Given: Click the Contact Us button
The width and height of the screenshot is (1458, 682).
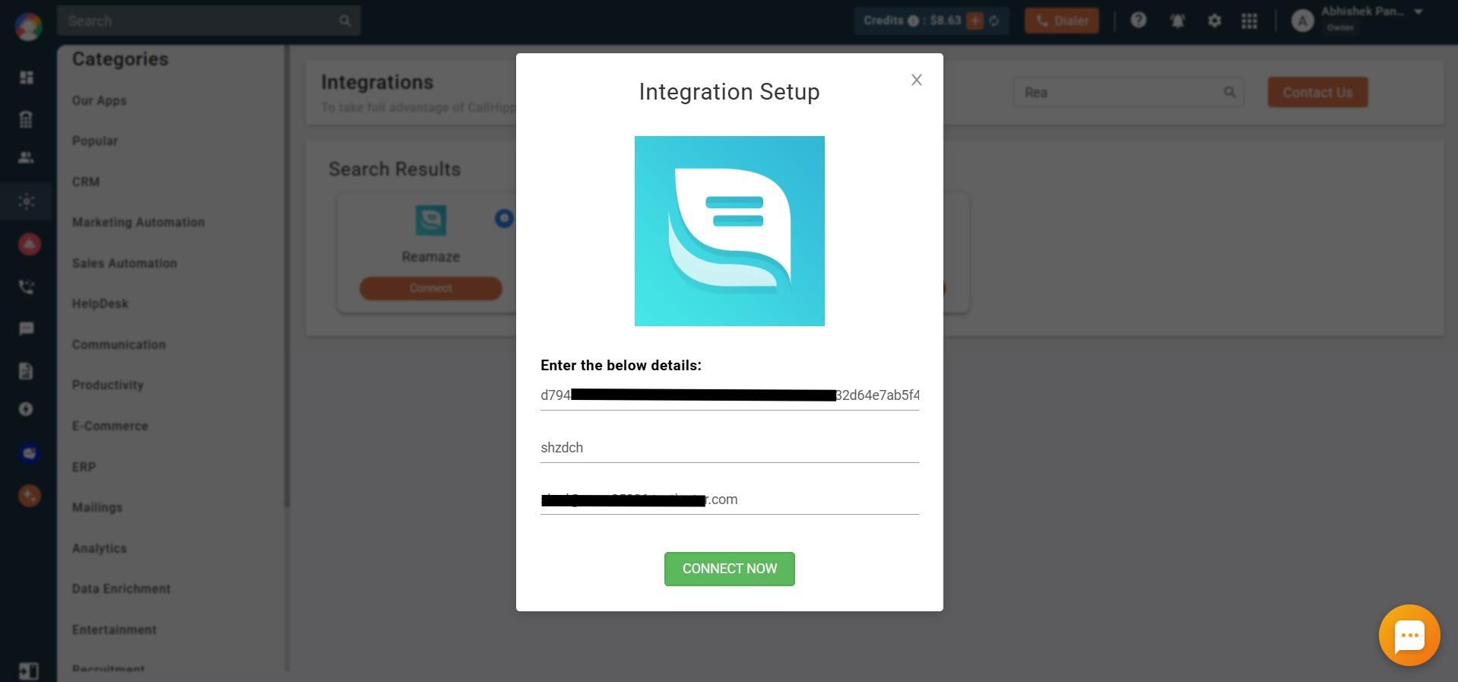Looking at the screenshot, I should point(1317,92).
